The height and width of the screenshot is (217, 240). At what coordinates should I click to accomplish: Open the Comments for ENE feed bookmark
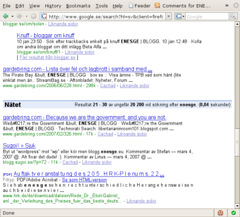tap(182, 6)
